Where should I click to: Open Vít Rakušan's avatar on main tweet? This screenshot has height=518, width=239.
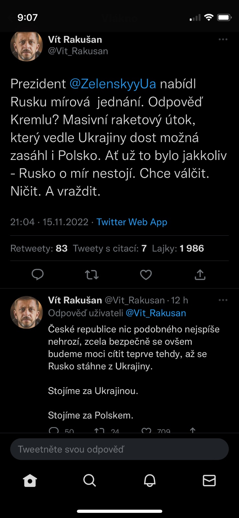[27, 46]
